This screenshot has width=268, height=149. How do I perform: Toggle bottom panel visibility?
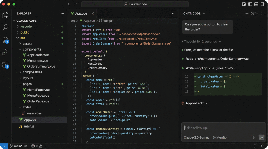click(256, 4)
